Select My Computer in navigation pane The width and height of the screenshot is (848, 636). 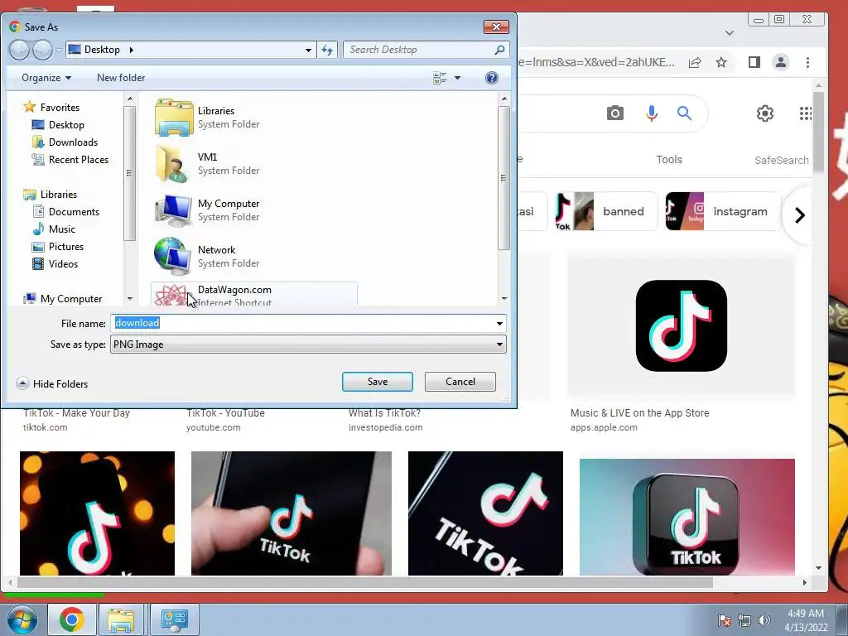pyautogui.click(x=63, y=298)
